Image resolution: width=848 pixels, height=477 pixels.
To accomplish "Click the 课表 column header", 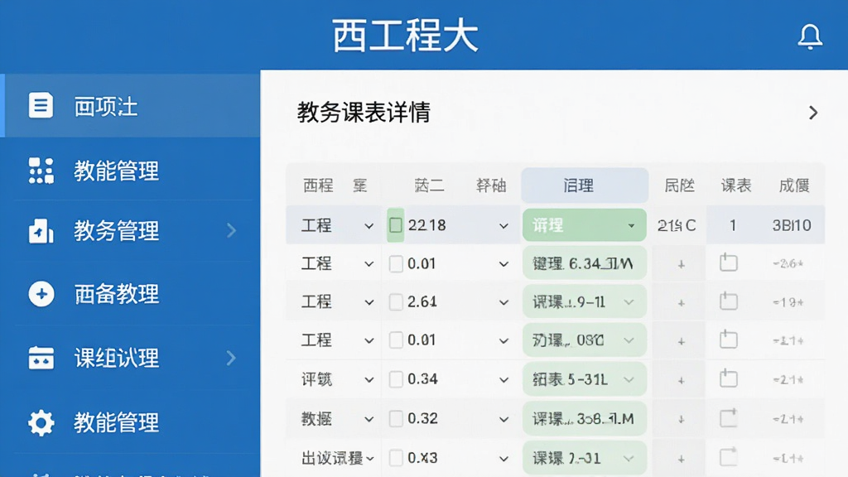I will pos(736,185).
